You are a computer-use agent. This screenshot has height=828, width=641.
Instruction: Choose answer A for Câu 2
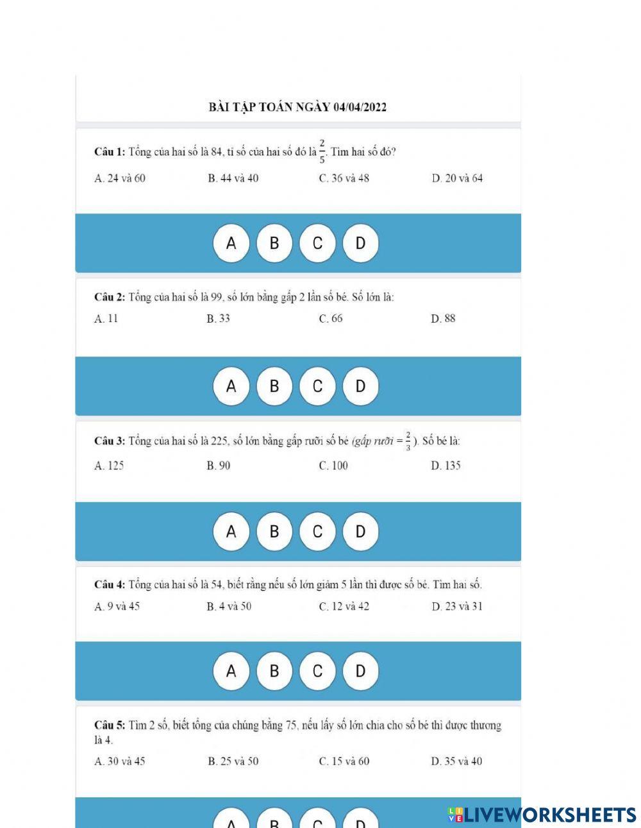[x=231, y=386]
